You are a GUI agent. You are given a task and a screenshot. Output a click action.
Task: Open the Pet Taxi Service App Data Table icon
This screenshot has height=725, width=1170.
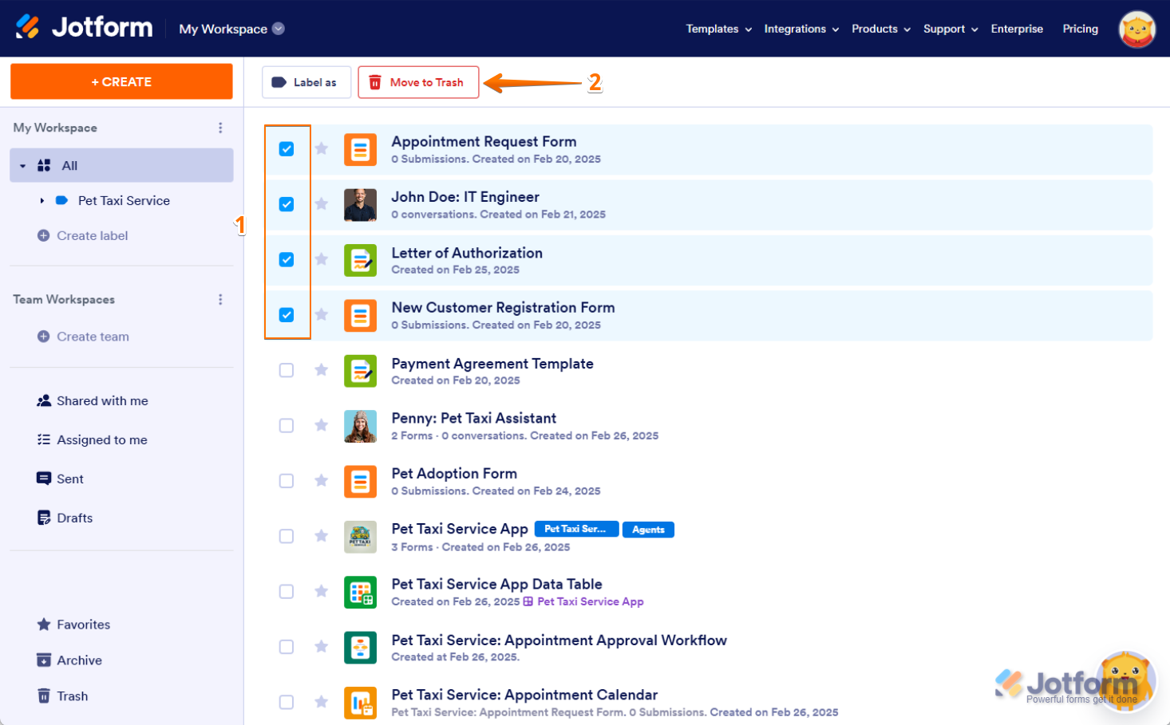360,592
